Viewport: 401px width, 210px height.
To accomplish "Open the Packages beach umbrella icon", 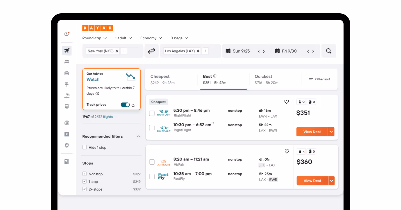I will point(67,95).
